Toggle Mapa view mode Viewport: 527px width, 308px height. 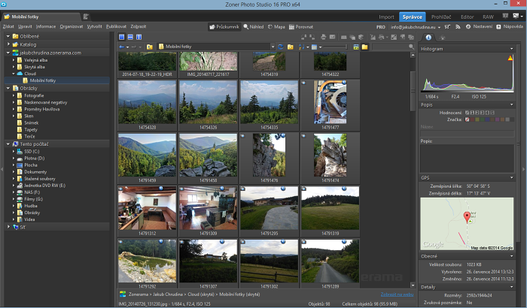276,27
